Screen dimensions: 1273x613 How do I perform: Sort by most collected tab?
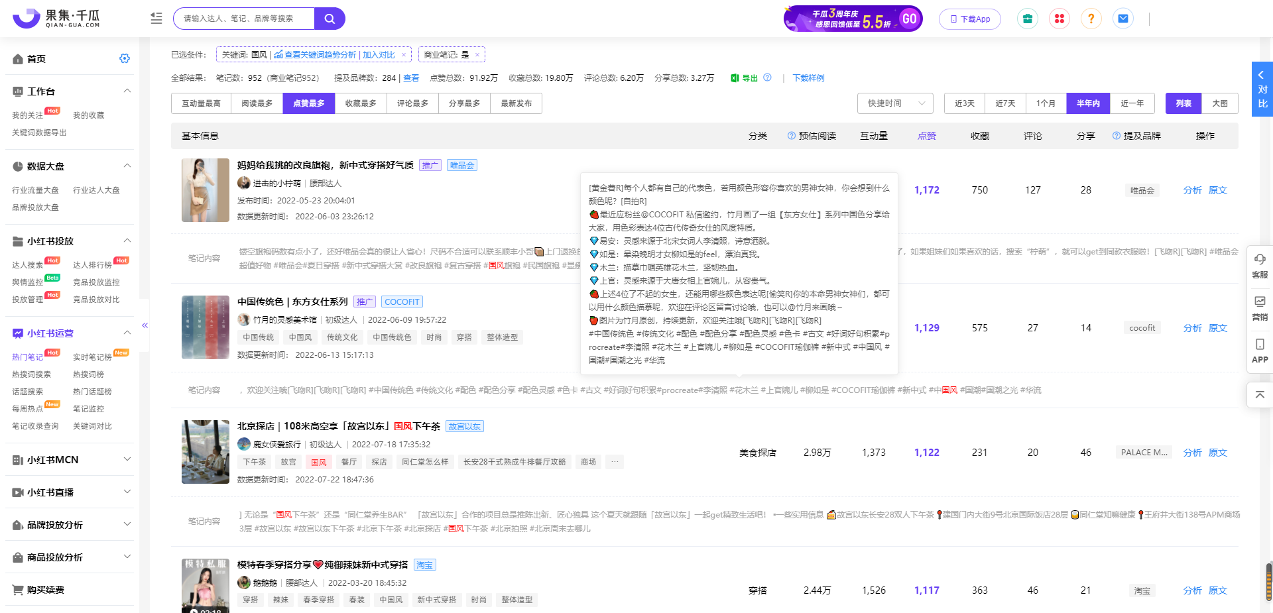(x=361, y=103)
